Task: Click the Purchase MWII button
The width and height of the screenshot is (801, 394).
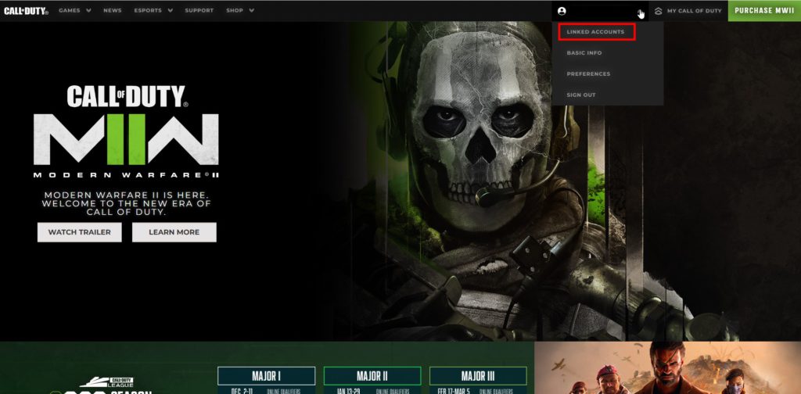Action: [764, 11]
